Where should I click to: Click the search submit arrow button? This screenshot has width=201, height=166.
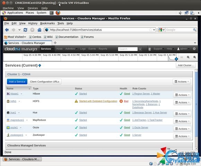[x=140, y=49]
